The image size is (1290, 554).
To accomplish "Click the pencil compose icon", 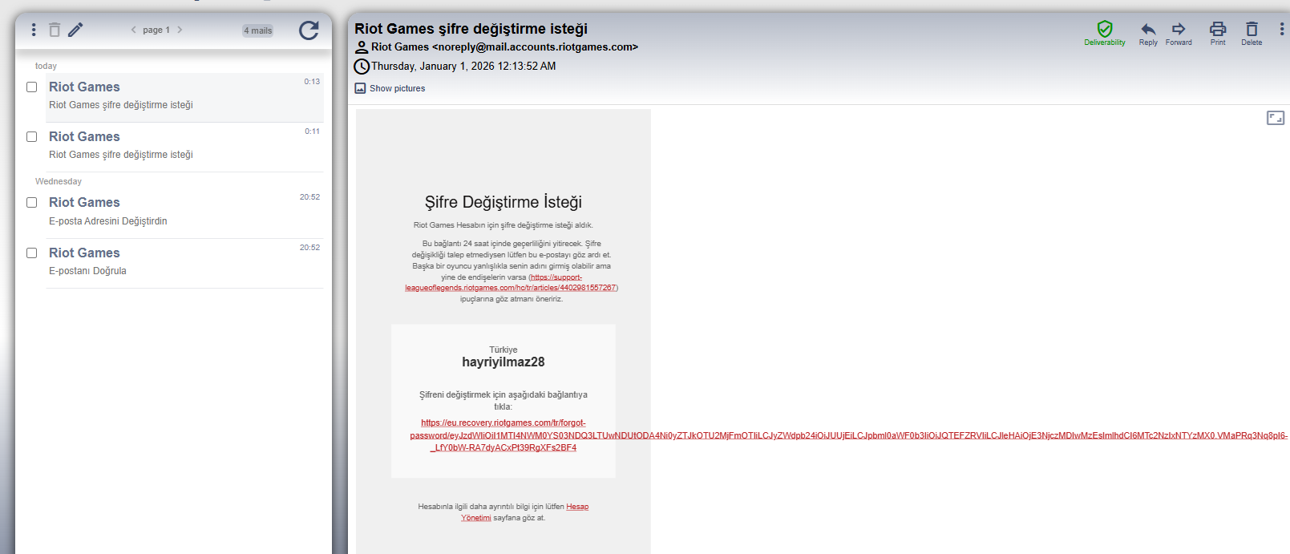I will (x=75, y=30).
